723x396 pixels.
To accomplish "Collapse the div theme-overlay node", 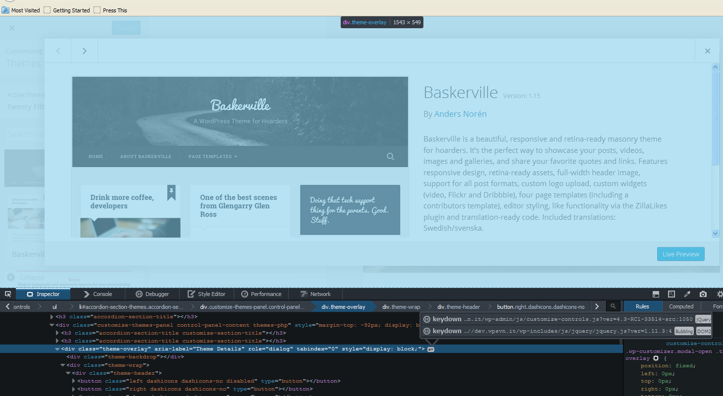I will (x=57, y=349).
